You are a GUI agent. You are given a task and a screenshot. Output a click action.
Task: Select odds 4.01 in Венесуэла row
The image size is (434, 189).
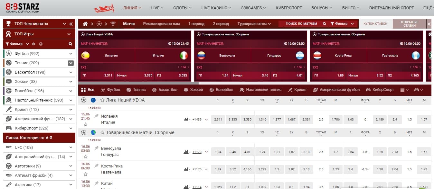(x=247, y=152)
